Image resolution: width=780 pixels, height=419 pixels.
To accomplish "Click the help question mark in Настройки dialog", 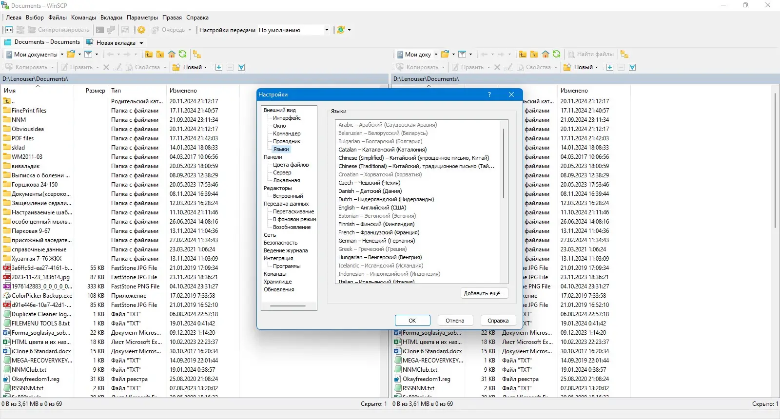I will click(489, 95).
